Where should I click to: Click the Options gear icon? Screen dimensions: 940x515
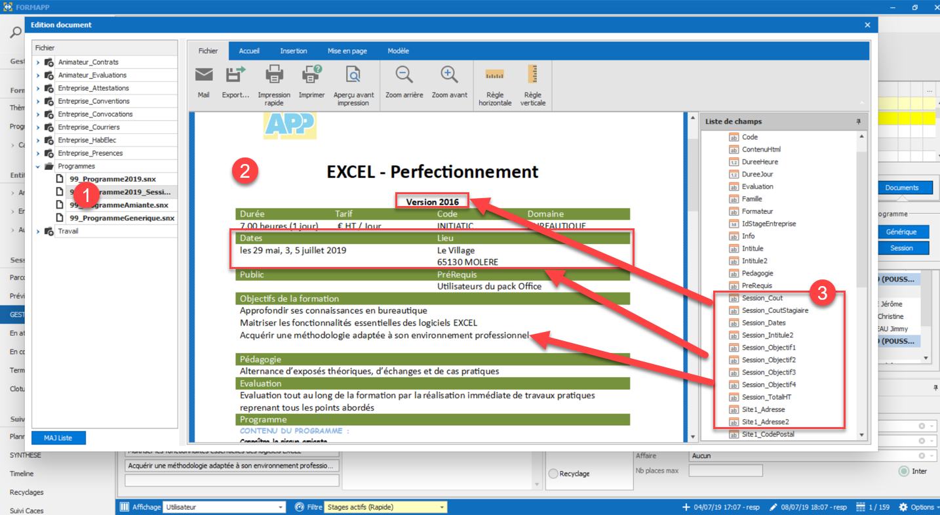pos(903,507)
